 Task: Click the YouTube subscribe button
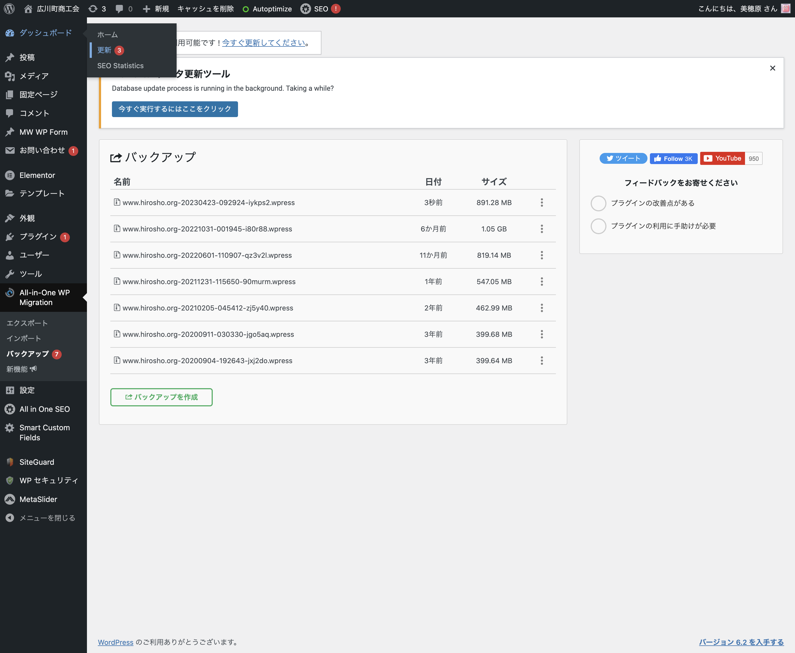pos(722,158)
